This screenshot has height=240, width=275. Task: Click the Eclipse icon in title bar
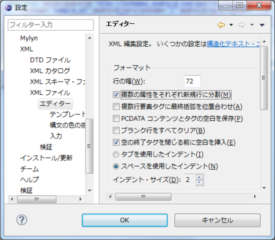pos(9,7)
